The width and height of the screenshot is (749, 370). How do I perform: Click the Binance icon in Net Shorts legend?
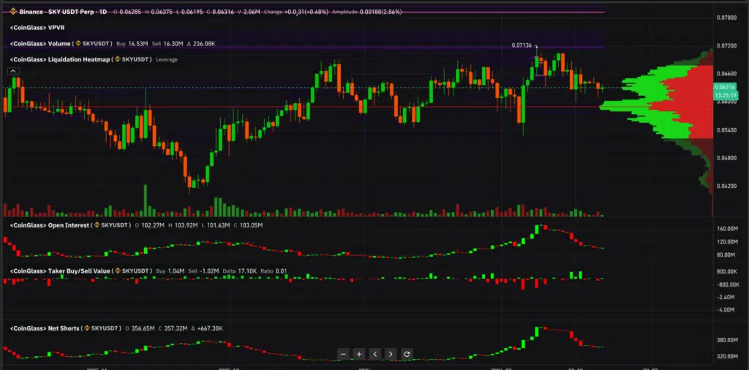86,328
